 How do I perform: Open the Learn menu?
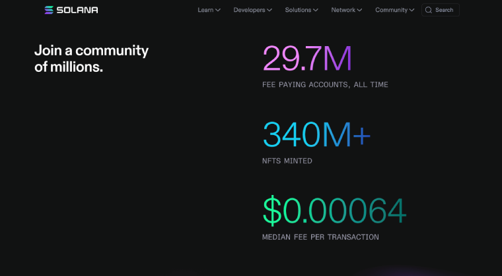click(x=209, y=10)
